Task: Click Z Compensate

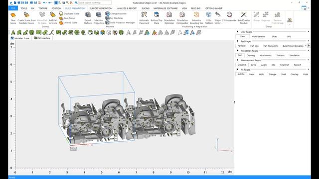Action: (229, 17)
